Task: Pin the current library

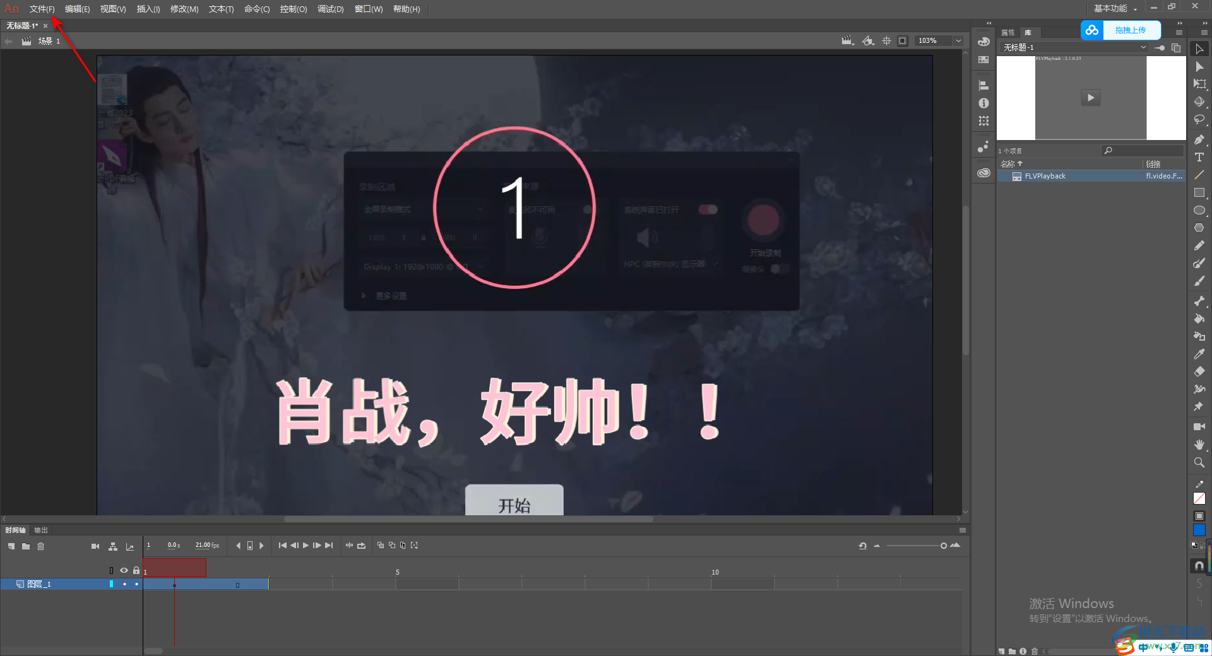Action: click(1160, 47)
